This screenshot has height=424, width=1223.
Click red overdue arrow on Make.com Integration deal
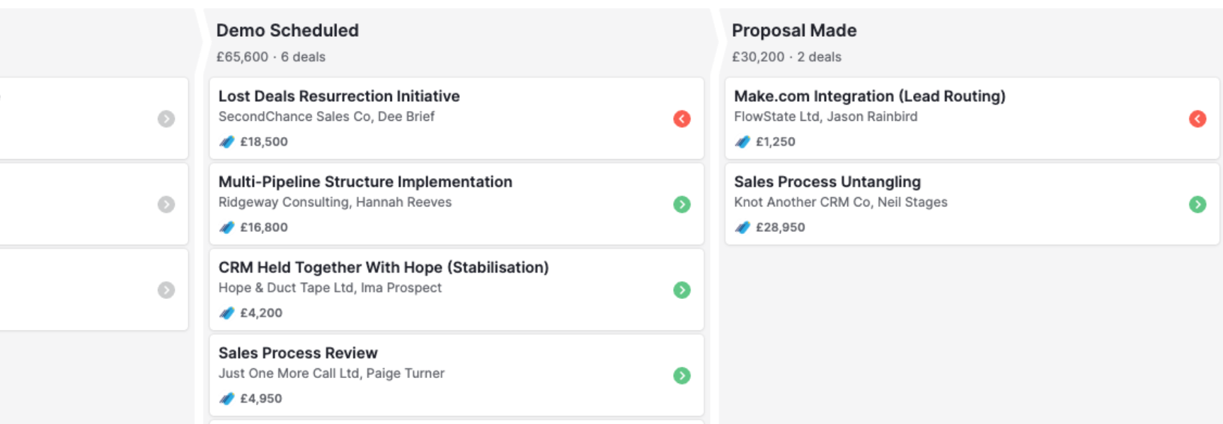(x=1198, y=119)
